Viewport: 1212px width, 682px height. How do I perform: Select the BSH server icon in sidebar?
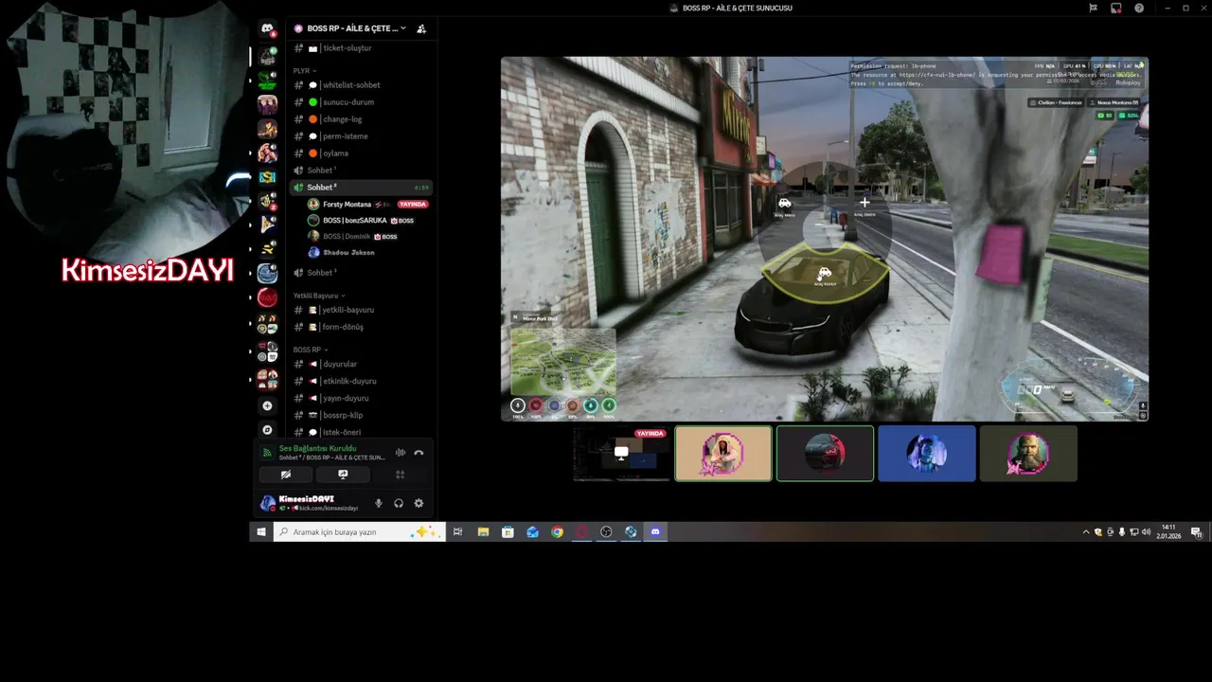pyautogui.click(x=267, y=176)
